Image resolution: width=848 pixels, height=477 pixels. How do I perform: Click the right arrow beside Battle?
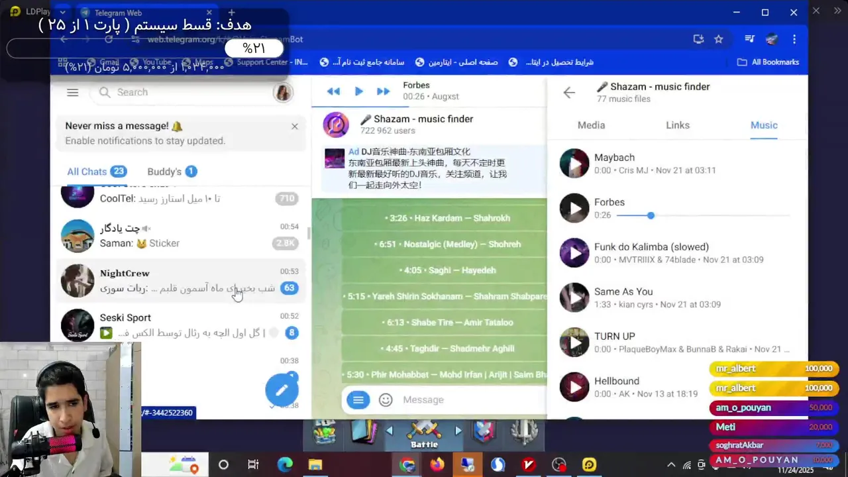pos(458,431)
